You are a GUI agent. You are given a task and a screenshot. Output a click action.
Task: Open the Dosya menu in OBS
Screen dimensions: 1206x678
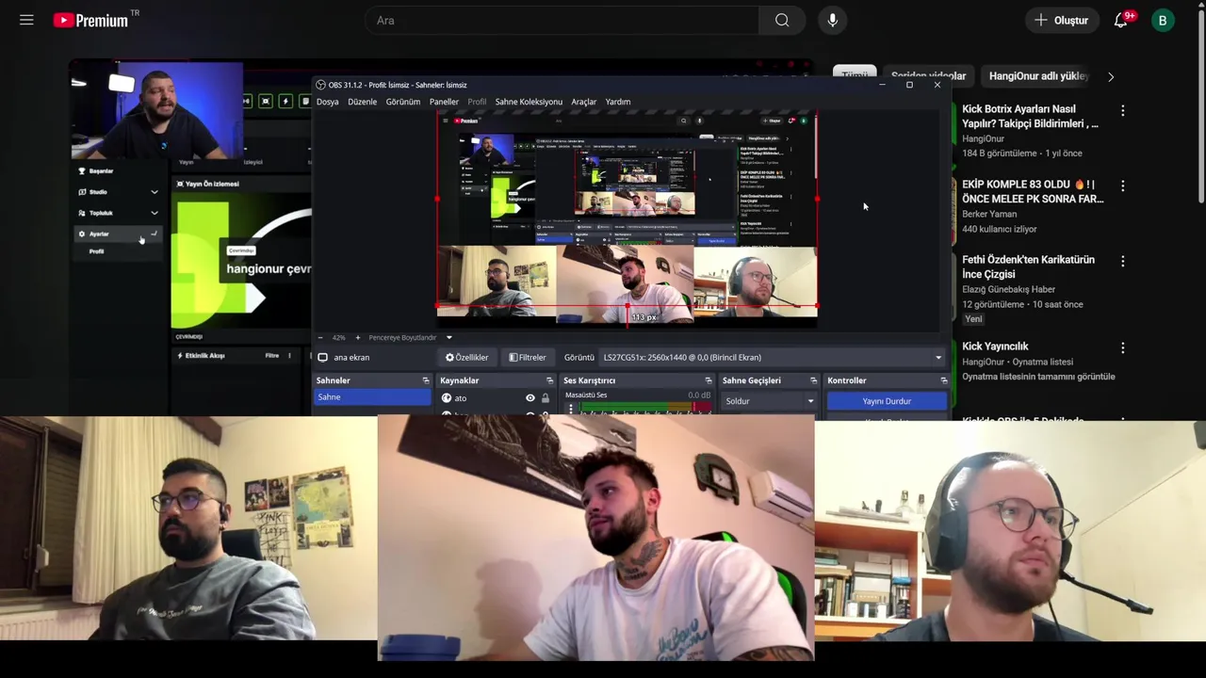pyautogui.click(x=327, y=102)
